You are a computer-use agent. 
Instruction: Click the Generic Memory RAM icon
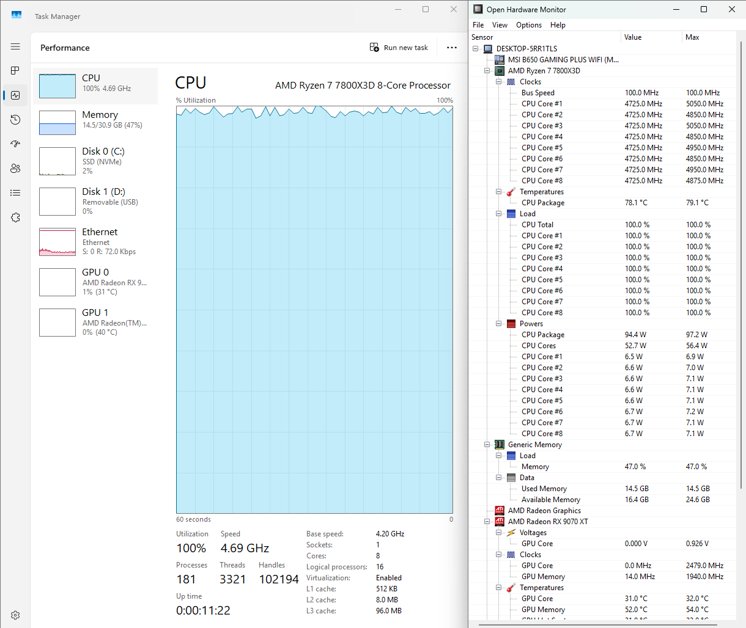(x=500, y=445)
